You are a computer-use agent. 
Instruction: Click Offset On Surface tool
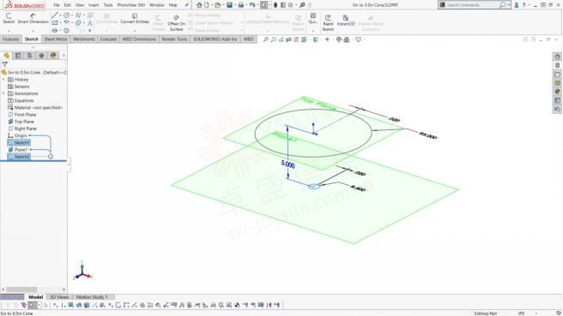tap(176, 23)
